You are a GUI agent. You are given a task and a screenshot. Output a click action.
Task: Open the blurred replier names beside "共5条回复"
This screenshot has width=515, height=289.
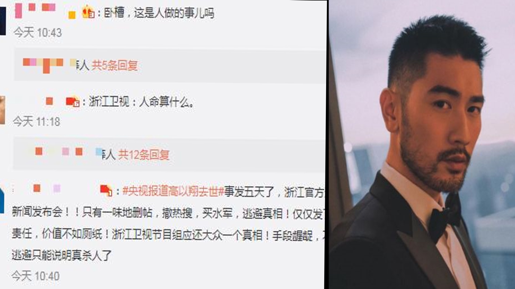click(x=50, y=65)
